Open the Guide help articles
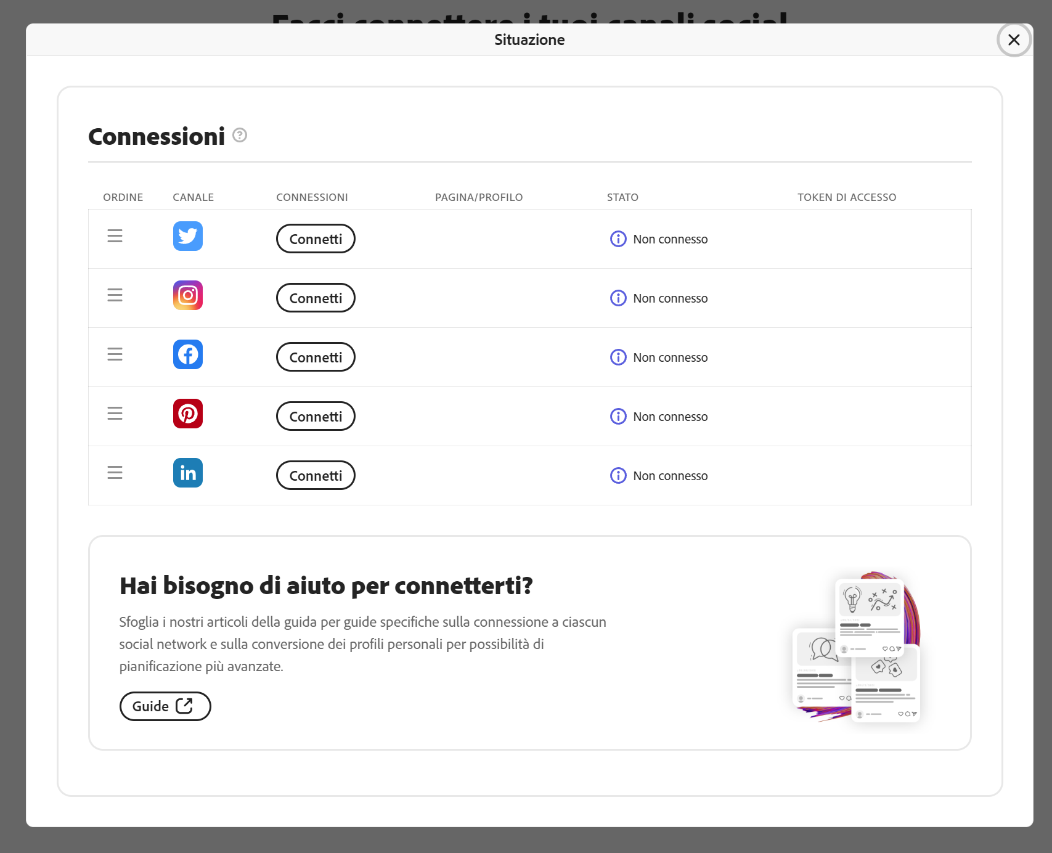Image resolution: width=1052 pixels, height=853 pixels. (165, 706)
